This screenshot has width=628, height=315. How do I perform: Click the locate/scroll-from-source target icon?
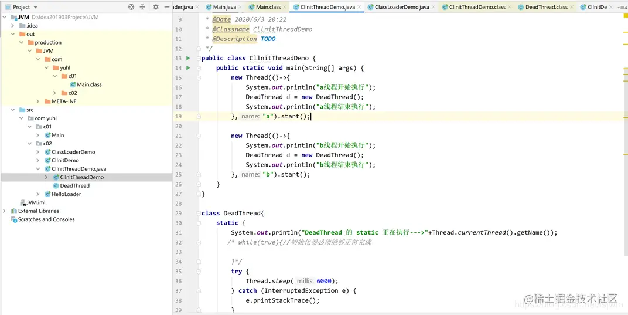click(131, 7)
